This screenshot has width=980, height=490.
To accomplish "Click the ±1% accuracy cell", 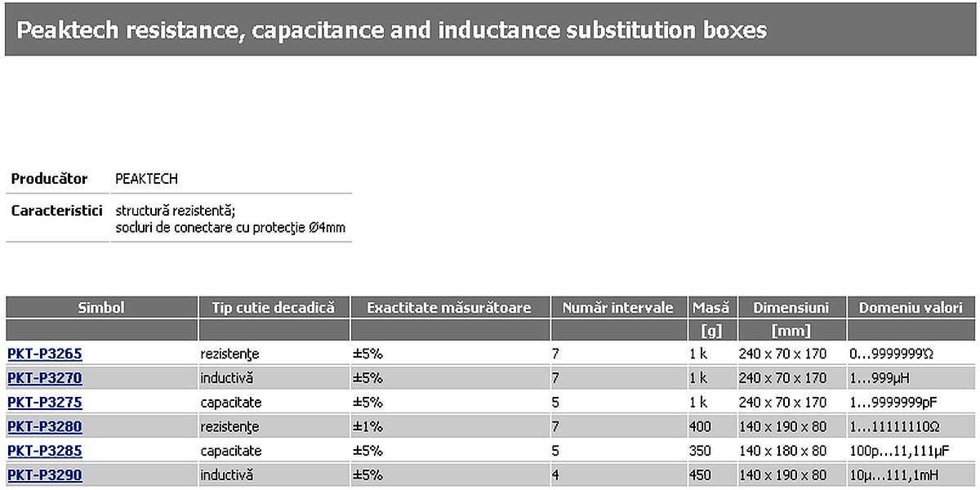I will coord(367,426).
